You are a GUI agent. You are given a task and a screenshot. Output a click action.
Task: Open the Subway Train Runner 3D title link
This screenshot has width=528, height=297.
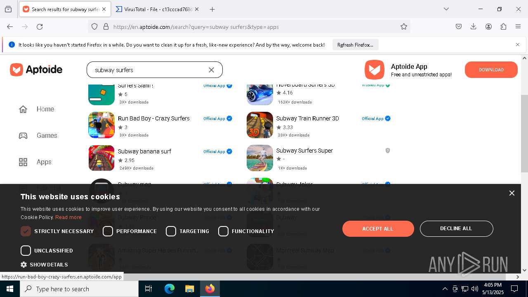tap(307, 118)
